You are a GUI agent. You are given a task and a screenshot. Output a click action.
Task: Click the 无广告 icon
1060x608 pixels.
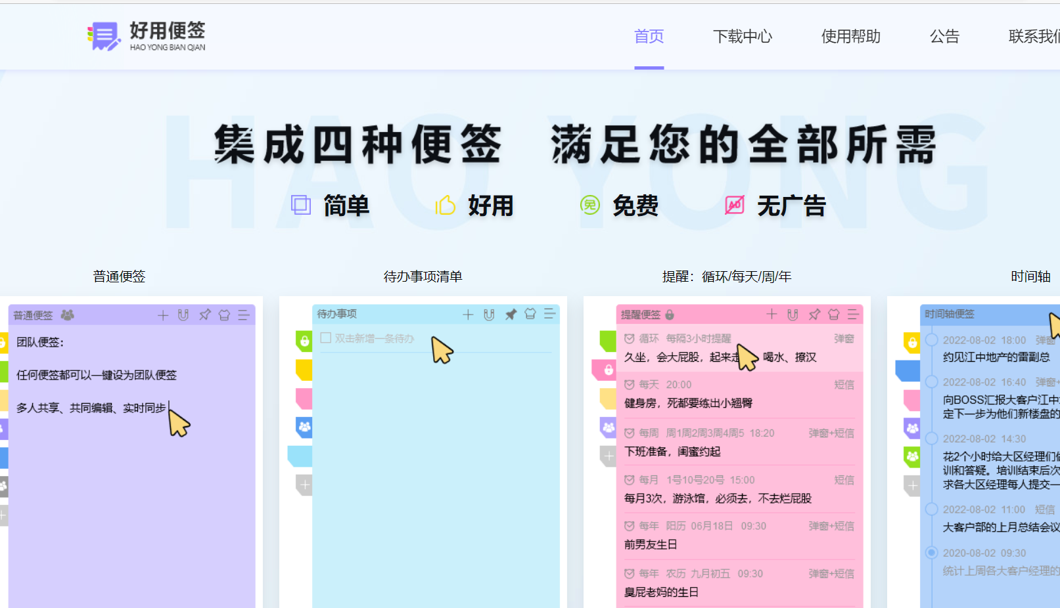click(x=735, y=206)
